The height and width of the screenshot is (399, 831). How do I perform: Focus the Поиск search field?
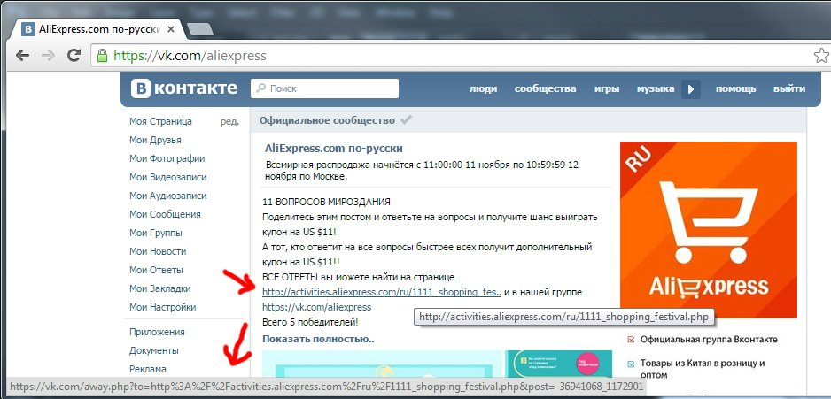[324, 88]
